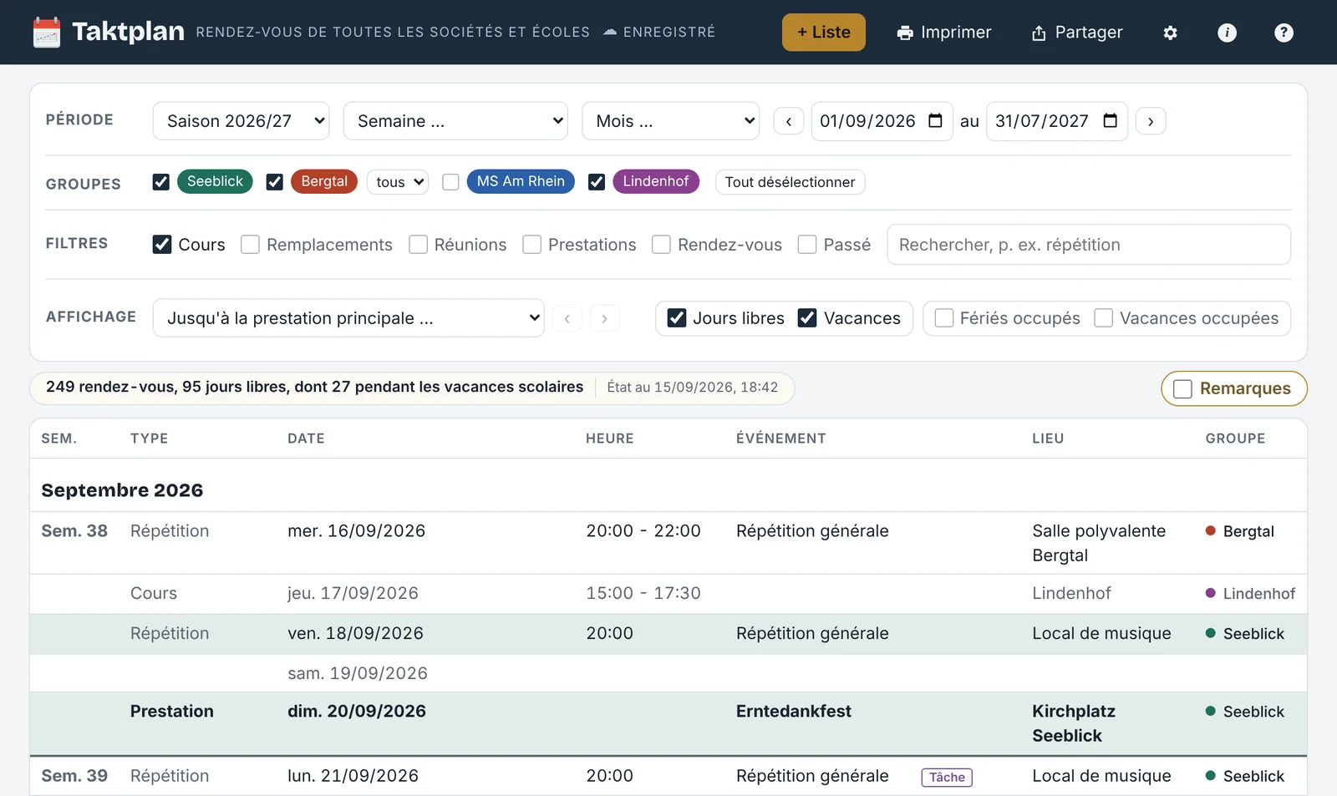Viewport: 1337px width, 796px height.
Task: Open the Saison 2026/27 dropdown
Action: pos(241,121)
